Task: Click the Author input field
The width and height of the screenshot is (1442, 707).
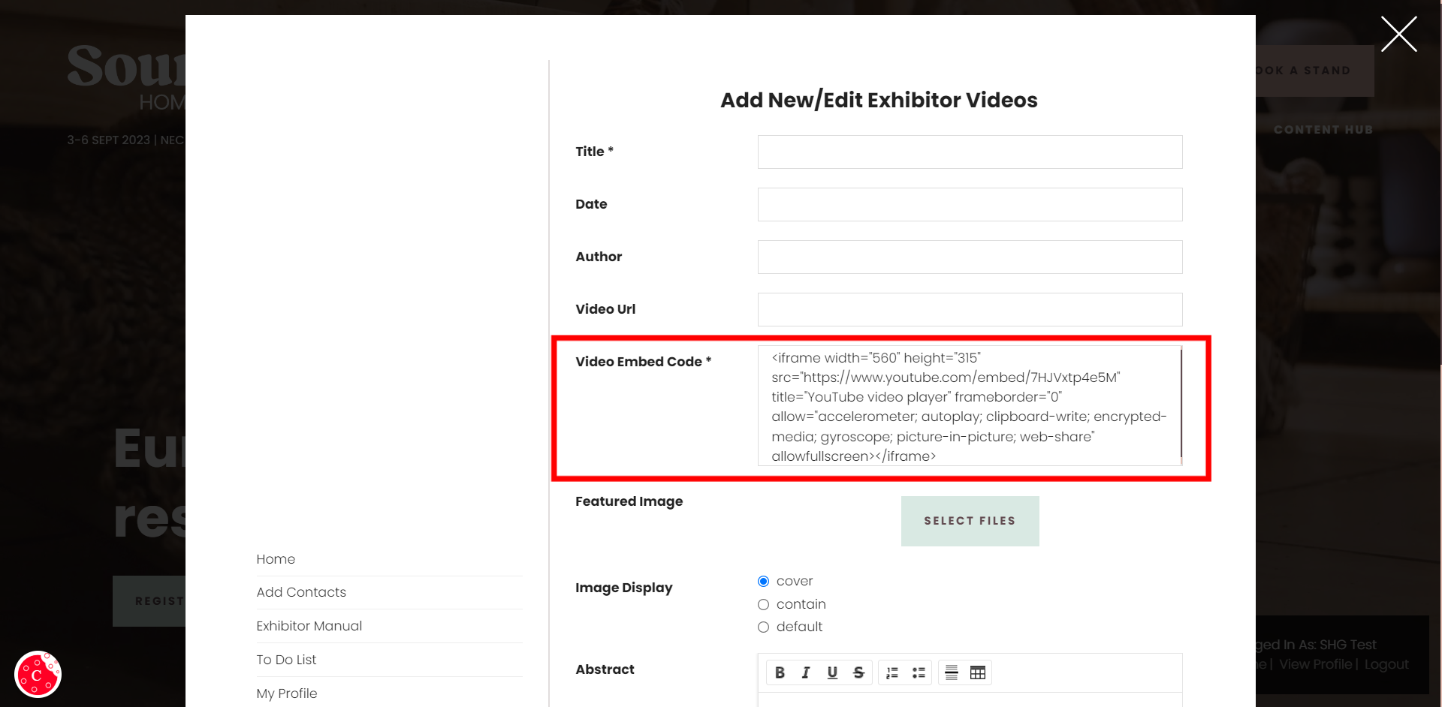Action: pos(970,257)
